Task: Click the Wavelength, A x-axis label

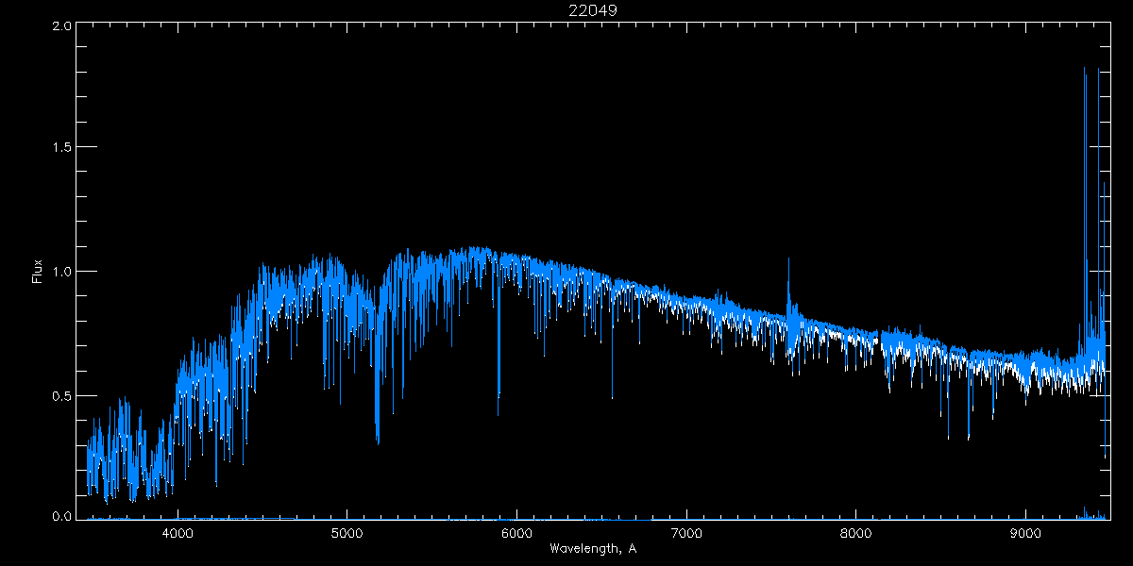Action: pos(592,549)
